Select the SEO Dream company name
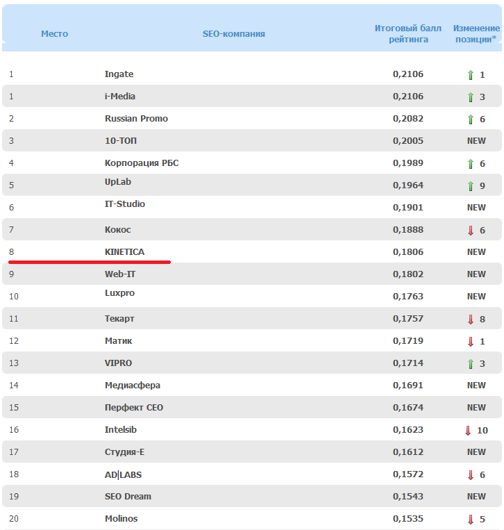The image size is (504, 530). [x=128, y=497]
